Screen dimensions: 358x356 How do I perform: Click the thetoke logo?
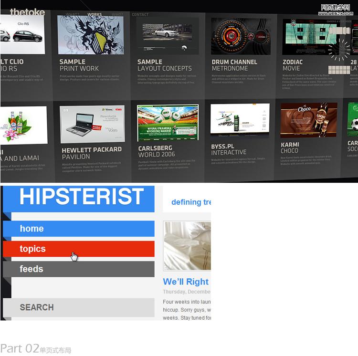[27, 12]
